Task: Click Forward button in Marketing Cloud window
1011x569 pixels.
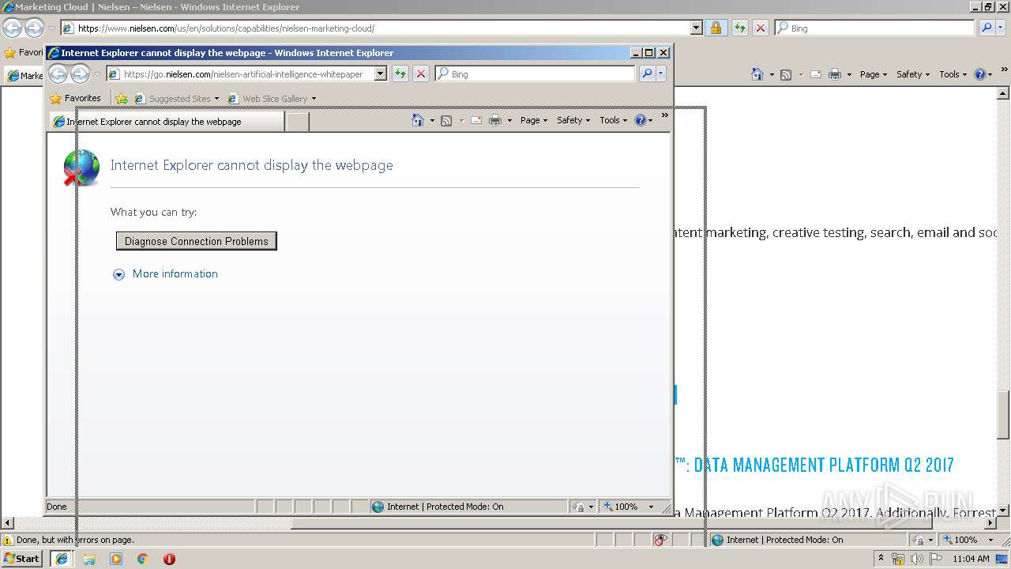Action: (x=34, y=28)
